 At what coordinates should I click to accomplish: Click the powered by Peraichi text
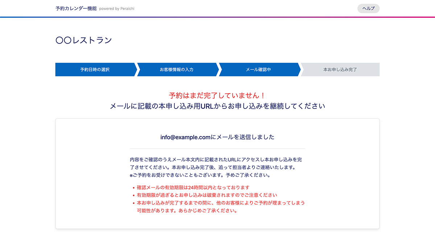(116, 9)
